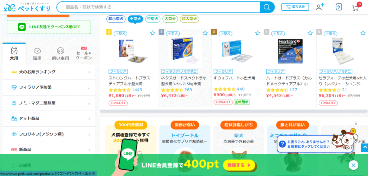
Task: Open the new user registration icon
Action: (x=319, y=7)
